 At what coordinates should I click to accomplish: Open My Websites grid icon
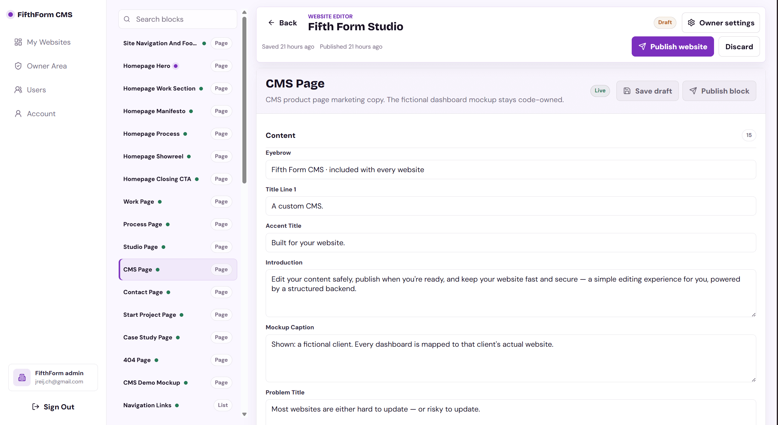coord(18,42)
